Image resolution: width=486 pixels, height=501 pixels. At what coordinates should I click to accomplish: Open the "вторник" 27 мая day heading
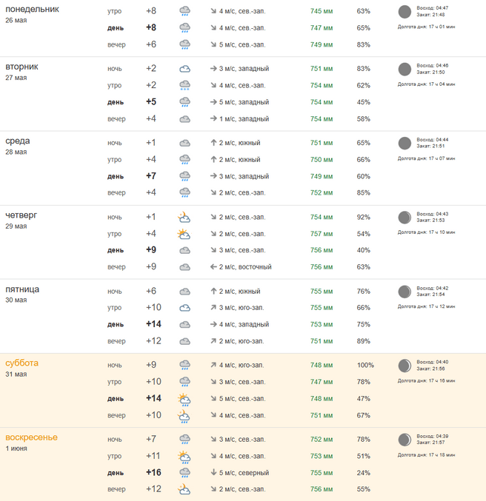[21, 67]
